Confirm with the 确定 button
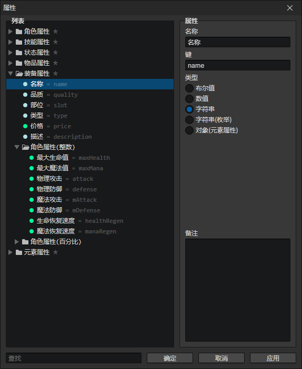The width and height of the screenshot is (302, 369). point(170,358)
